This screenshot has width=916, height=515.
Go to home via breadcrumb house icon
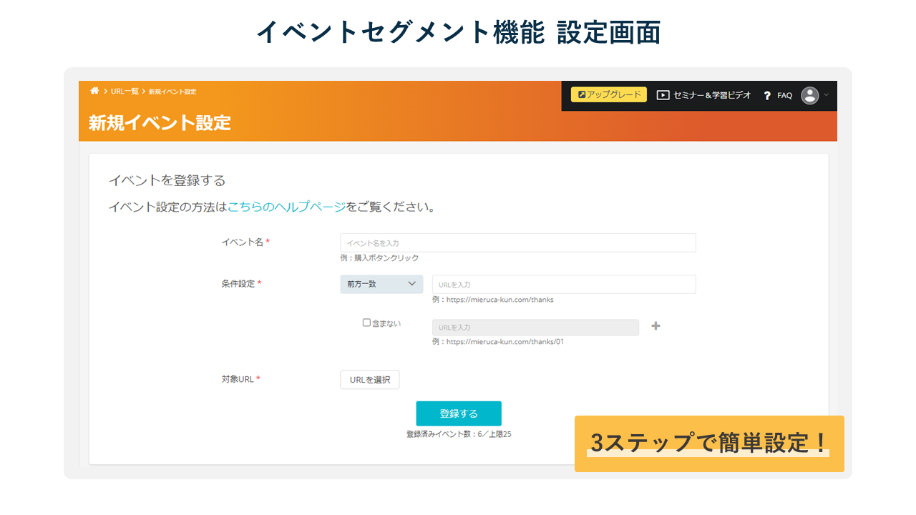94,91
